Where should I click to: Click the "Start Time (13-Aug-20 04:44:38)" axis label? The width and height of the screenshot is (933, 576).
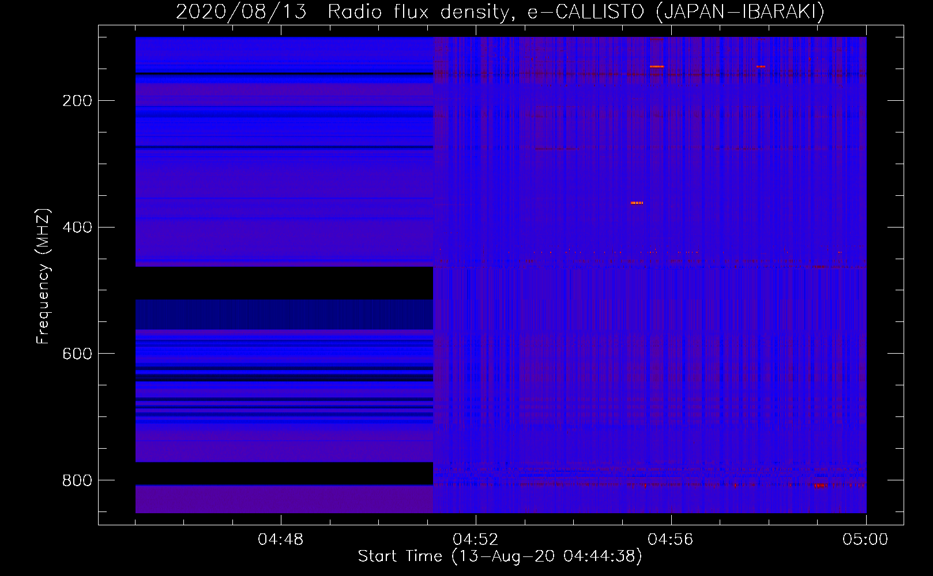coord(500,556)
